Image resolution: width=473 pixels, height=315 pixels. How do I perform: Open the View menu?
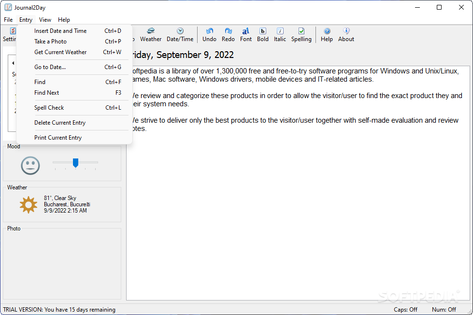coord(45,20)
